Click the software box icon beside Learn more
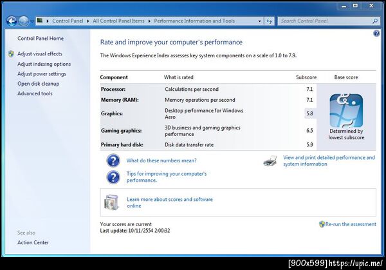 (x=111, y=202)
